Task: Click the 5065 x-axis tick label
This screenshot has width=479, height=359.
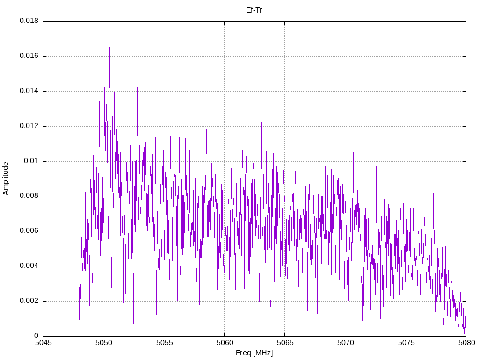Action: tap(285, 342)
